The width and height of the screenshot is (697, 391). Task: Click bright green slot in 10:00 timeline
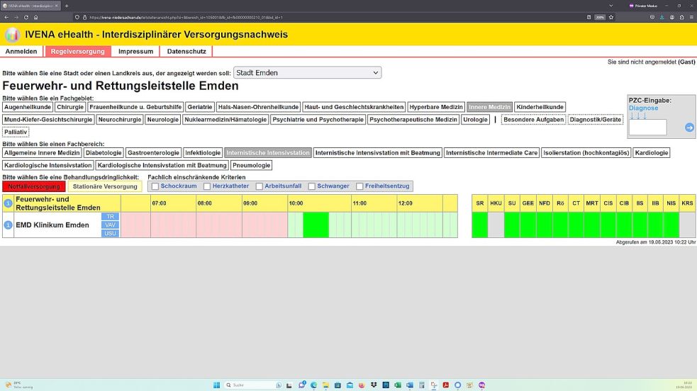point(316,225)
